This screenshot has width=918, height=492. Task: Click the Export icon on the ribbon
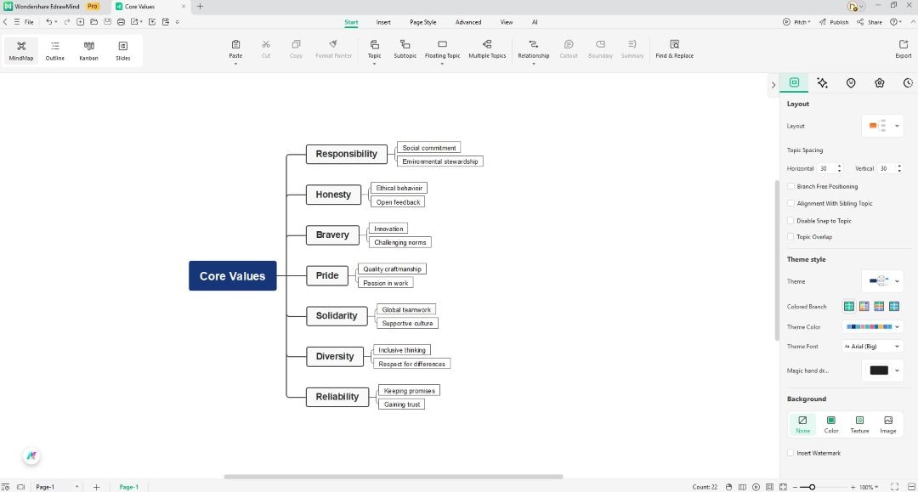pos(903,48)
